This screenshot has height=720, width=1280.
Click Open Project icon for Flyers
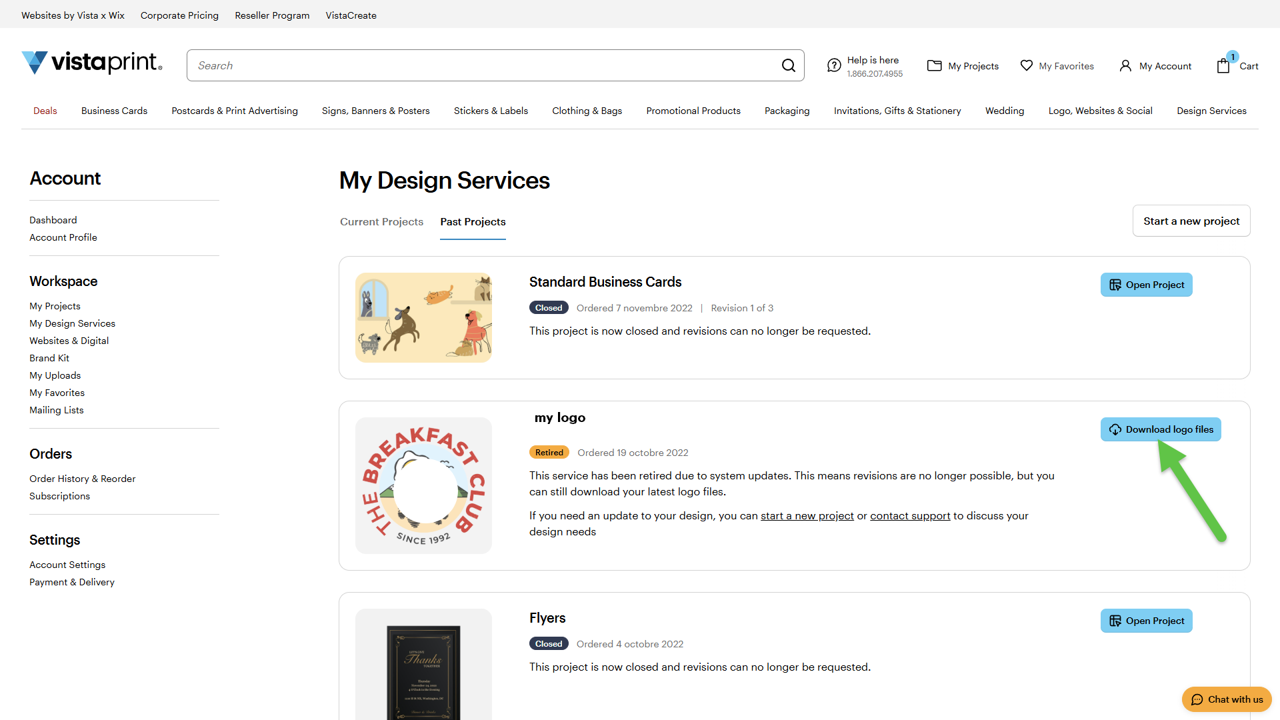coord(1115,621)
